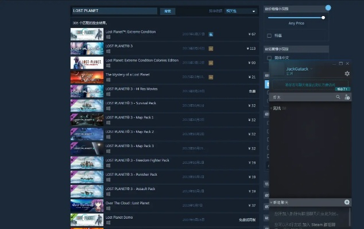
Task: Open the sort by relevance dropdown
Action: tap(240, 11)
